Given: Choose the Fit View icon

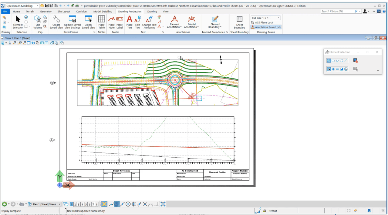Looking at the screenshot, I should pos(28,43).
